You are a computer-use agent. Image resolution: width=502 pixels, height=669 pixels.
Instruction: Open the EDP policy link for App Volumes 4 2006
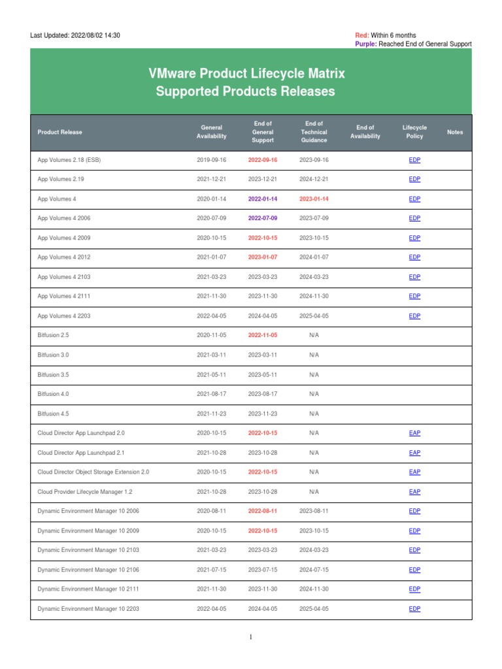point(414,218)
